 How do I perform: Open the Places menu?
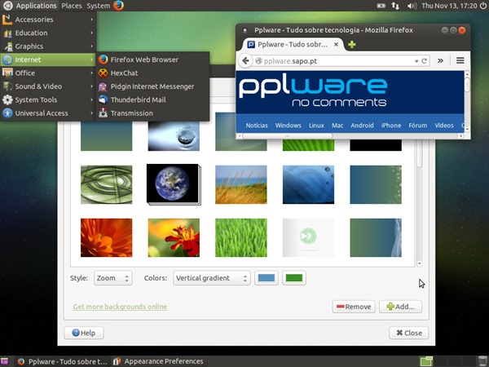click(72, 6)
